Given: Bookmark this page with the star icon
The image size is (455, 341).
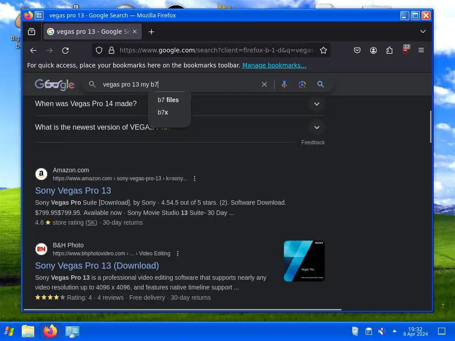Looking at the screenshot, I should click(x=323, y=51).
